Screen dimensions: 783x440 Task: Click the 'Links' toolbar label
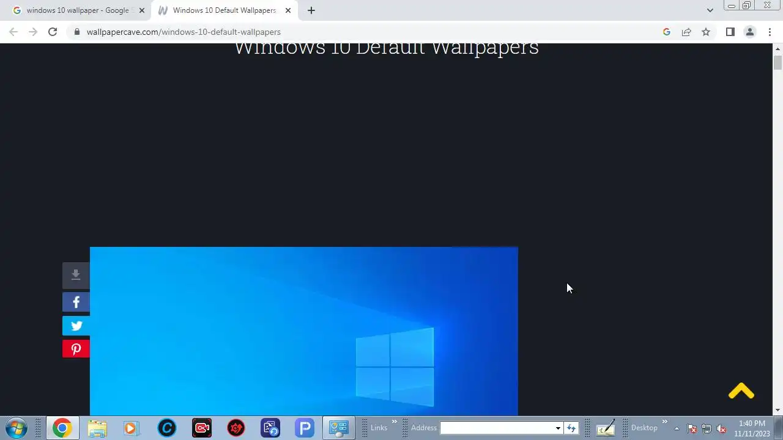point(379,428)
